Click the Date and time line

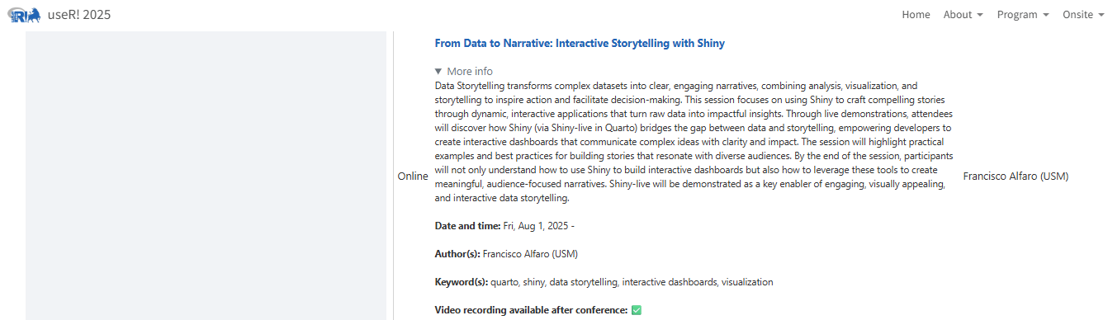point(504,226)
